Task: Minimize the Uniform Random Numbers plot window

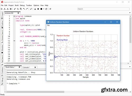Action: [105, 22]
